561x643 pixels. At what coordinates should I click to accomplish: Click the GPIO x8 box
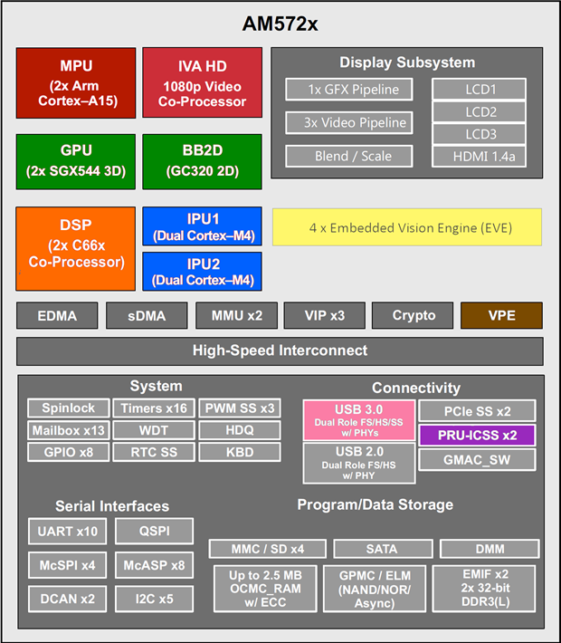69,452
